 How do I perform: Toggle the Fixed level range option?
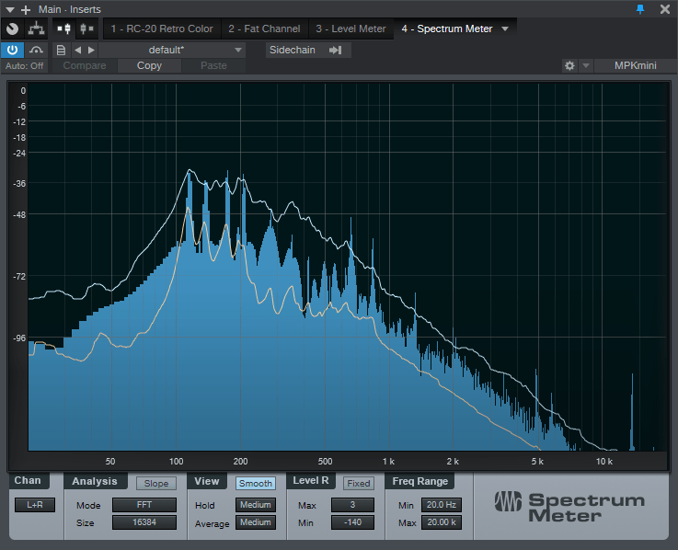(359, 483)
